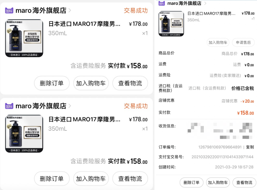The width and height of the screenshot is (257, 190).
Task: Copy order number with 复制 link
Action: [250, 147]
